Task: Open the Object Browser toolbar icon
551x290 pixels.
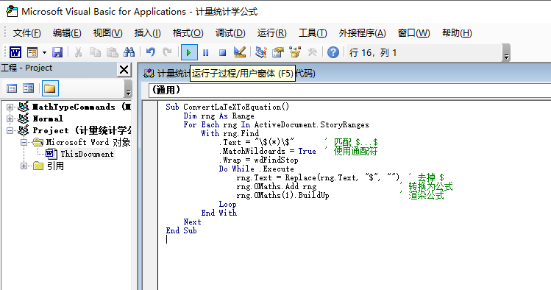Action: (295, 53)
